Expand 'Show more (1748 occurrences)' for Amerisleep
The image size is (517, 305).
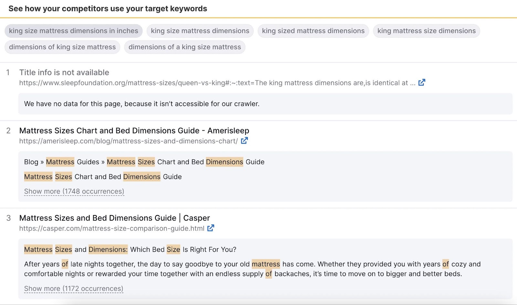pyautogui.click(x=74, y=191)
